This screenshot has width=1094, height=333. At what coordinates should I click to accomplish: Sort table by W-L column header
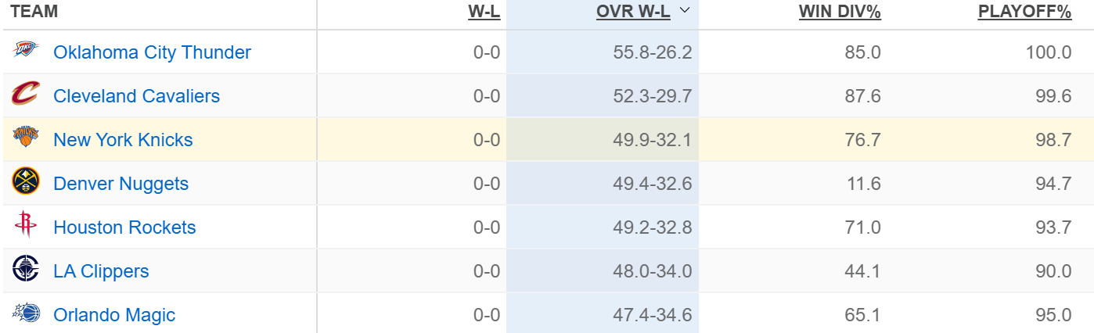(484, 12)
